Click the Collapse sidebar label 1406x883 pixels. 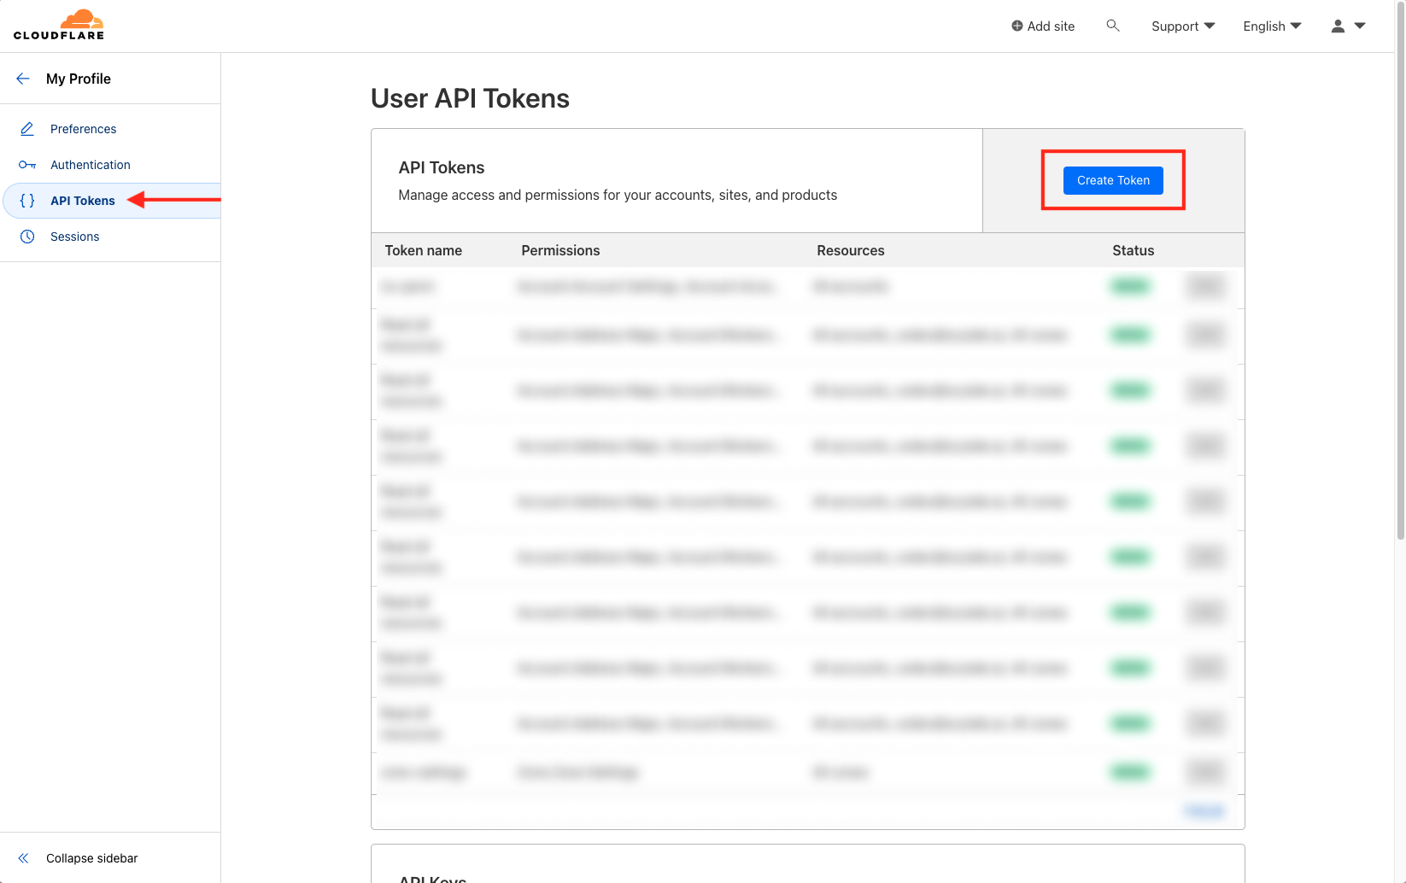91,857
